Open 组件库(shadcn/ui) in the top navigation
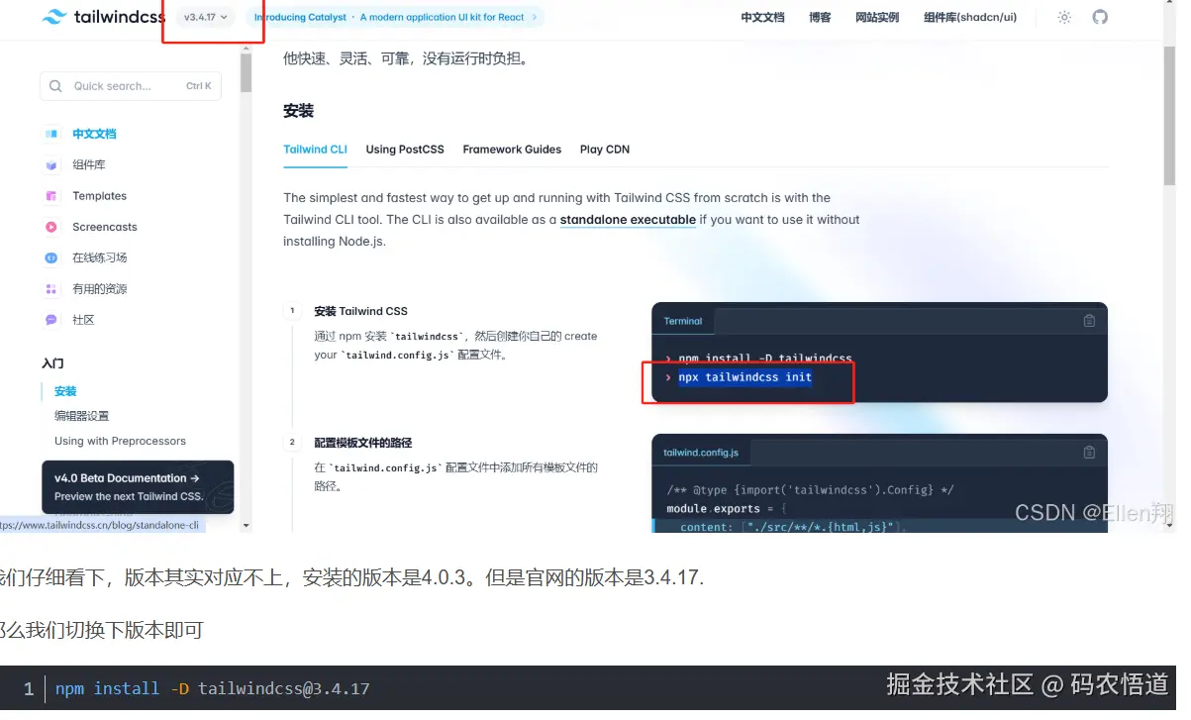 (970, 17)
